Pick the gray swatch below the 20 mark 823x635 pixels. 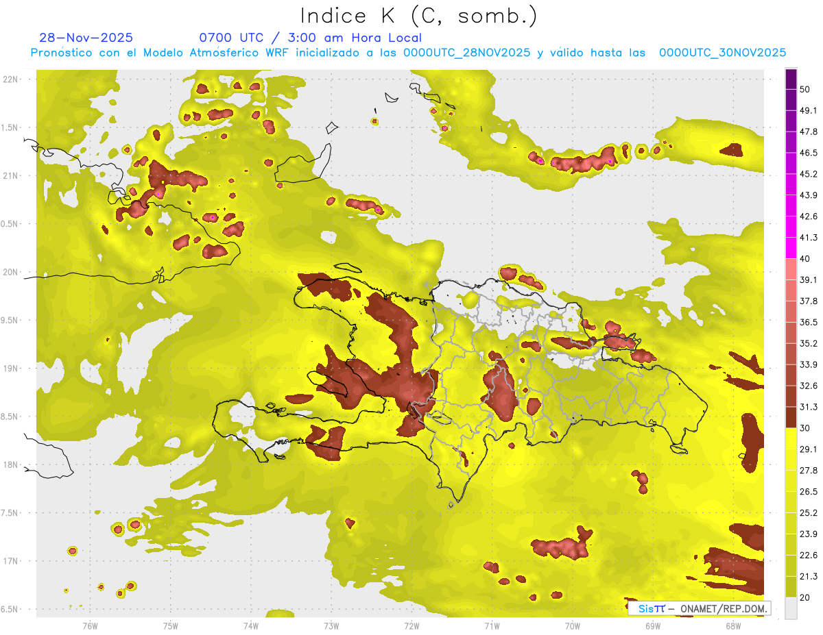click(791, 608)
